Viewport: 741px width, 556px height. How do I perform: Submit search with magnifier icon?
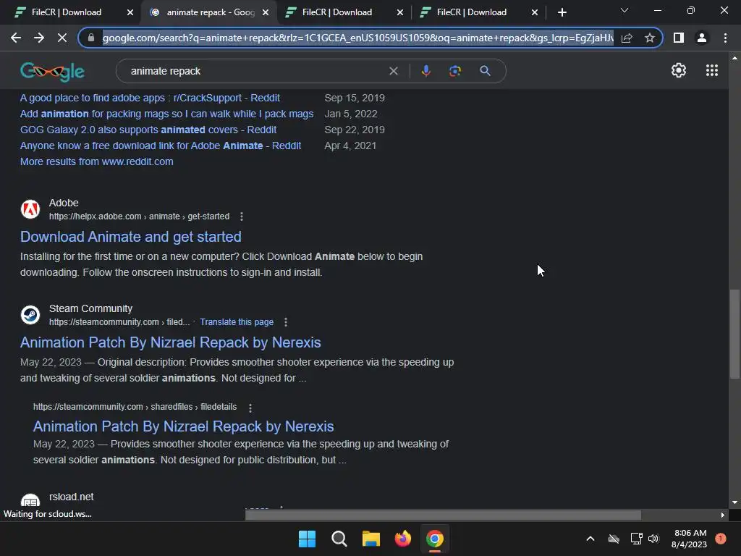[x=485, y=71]
